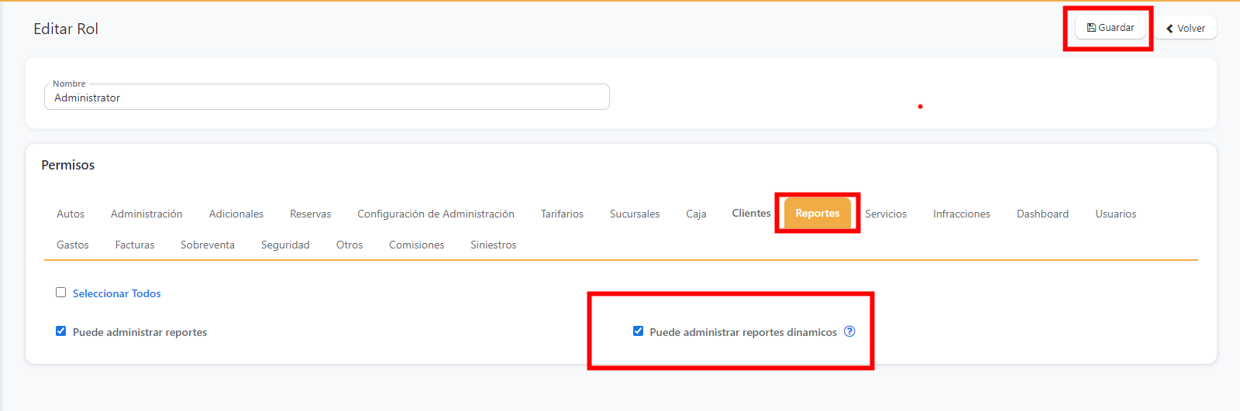Select the Adicionales tab
This screenshot has width=1240, height=411.
[236, 214]
